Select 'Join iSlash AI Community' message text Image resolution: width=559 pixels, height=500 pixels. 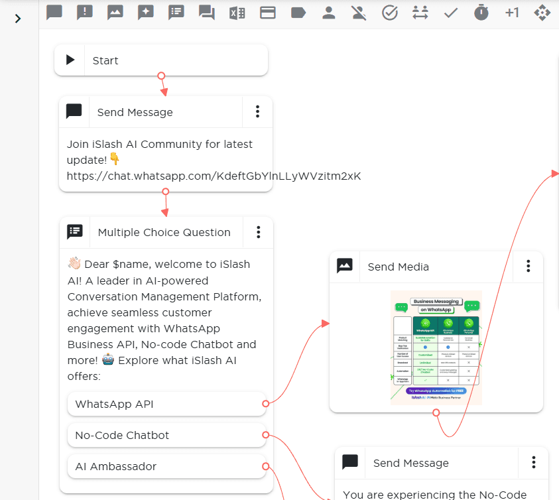pos(160,152)
